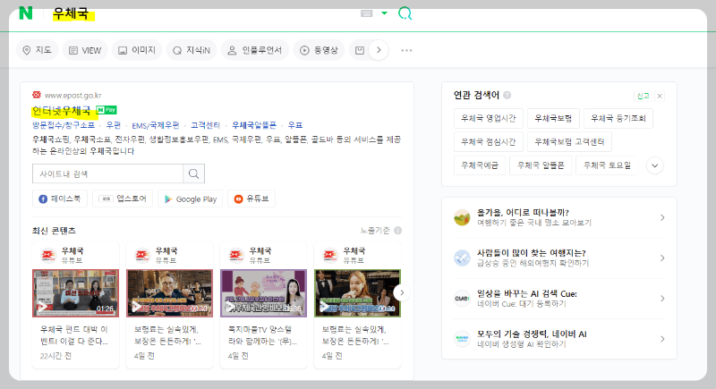Open the 우체국알뜰폰 sublink
Screen dimensions: 716x389
pos(254,125)
